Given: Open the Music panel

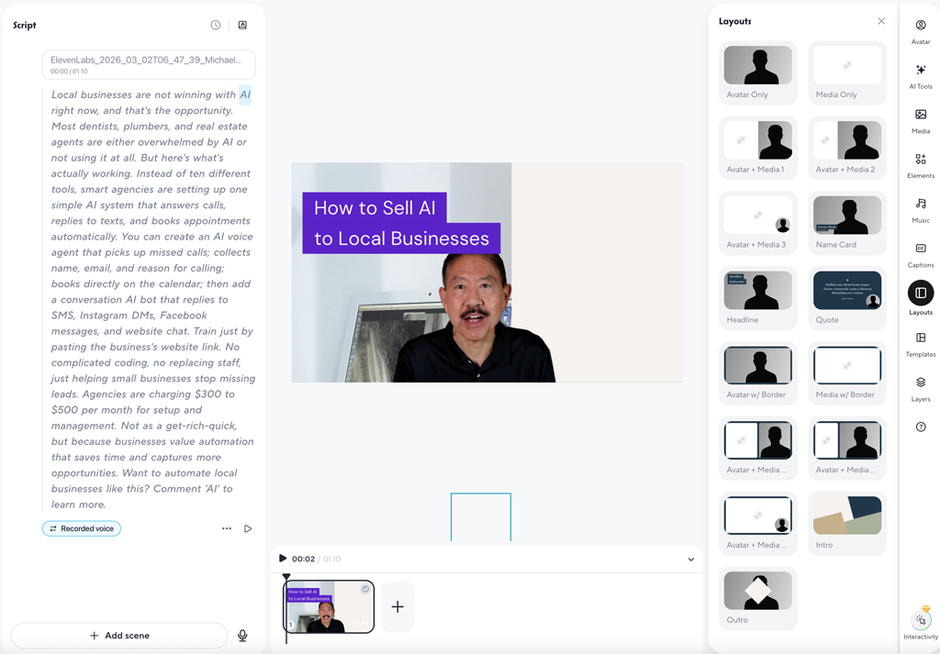Looking at the screenshot, I should pos(920,210).
